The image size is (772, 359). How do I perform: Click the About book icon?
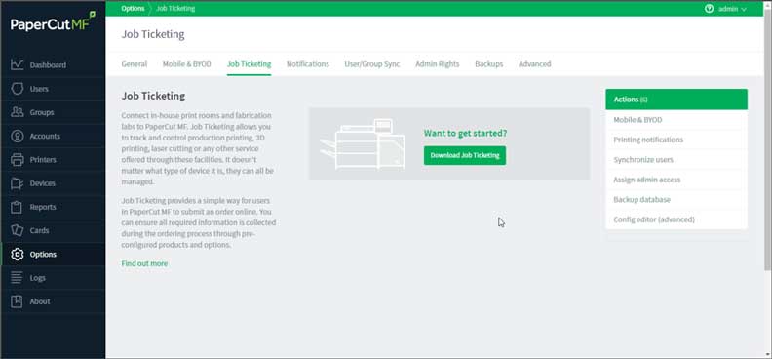[18, 301]
